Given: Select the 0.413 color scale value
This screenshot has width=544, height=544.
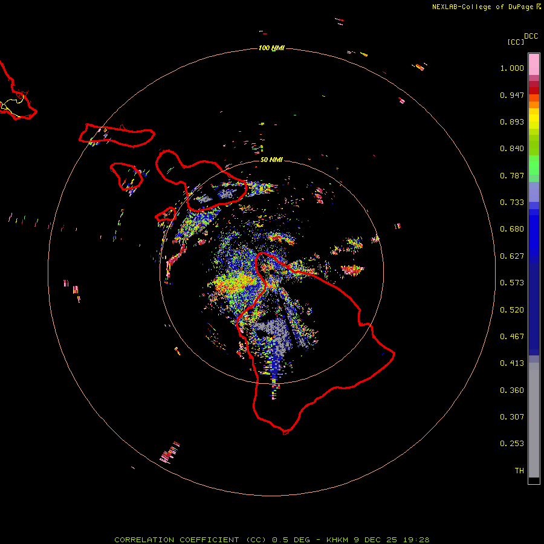Looking at the screenshot, I should (512, 363).
